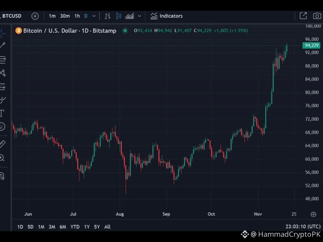Select the candlestick chart style icon
The height and width of the screenshot is (242, 323).
point(118,16)
